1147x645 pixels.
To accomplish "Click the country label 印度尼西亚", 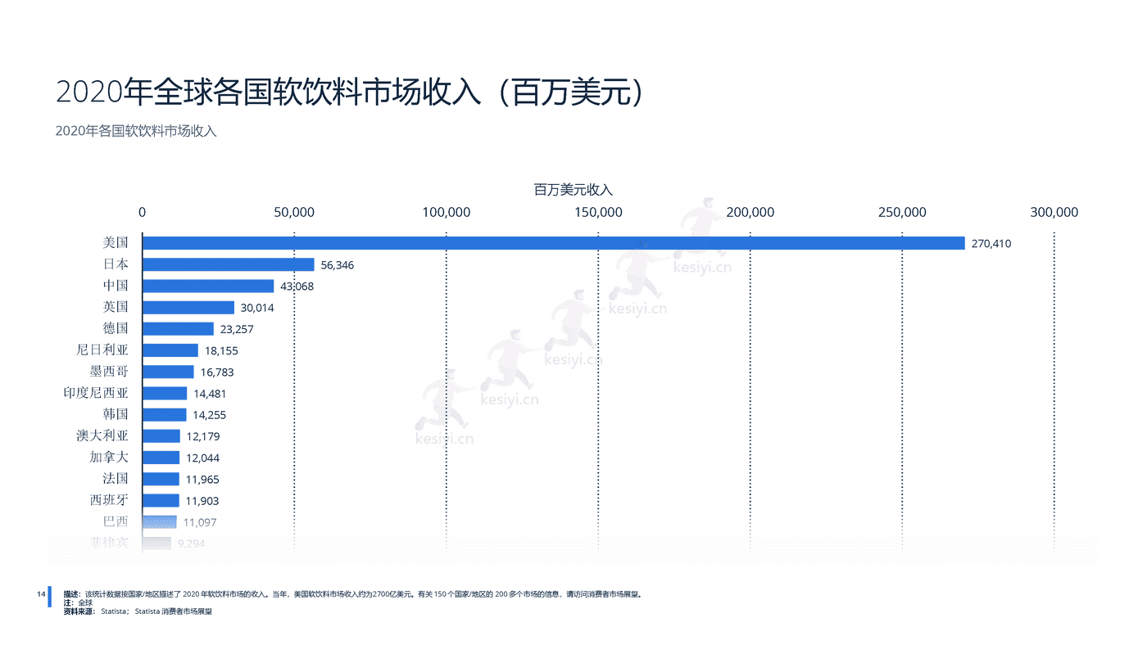I will coord(96,393).
